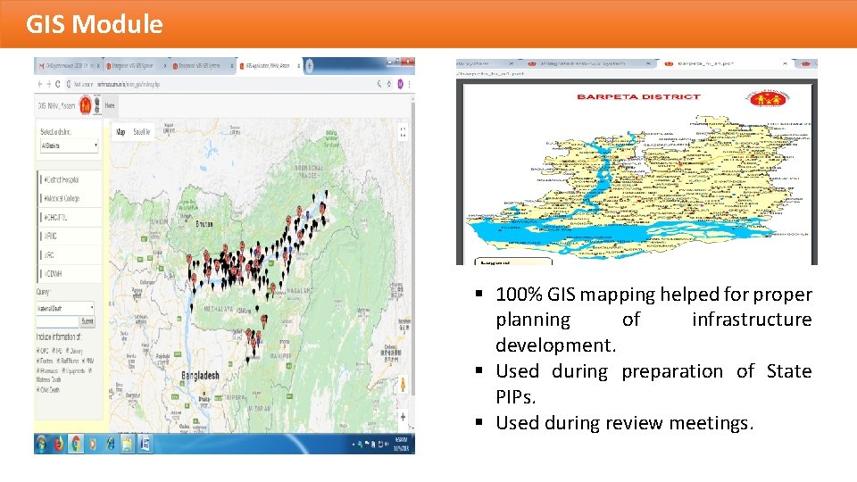Toggle the PHC layer
The image size is (857, 482).
pyautogui.click(x=69, y=236)
